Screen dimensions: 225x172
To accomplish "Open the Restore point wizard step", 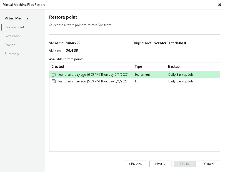I will point(14,27).
